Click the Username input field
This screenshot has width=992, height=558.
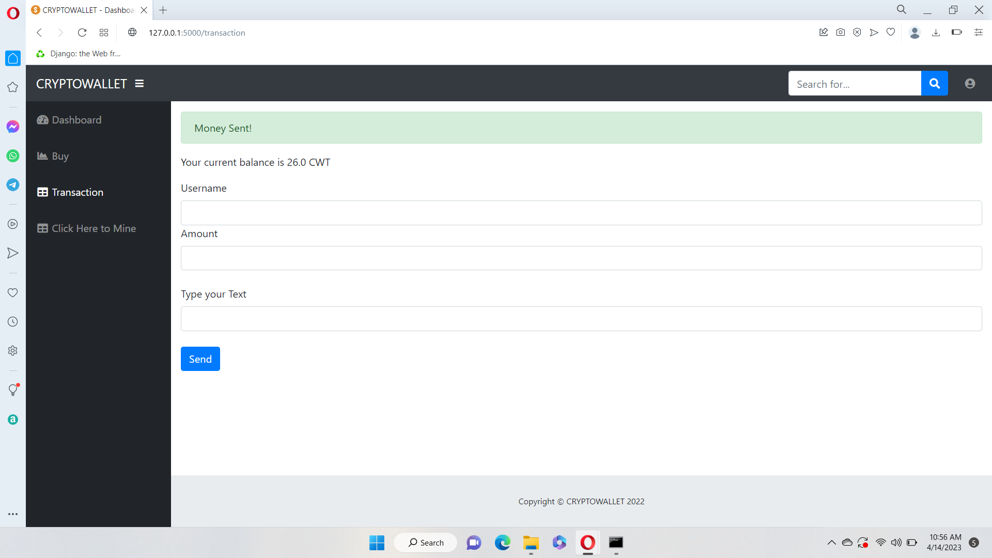[x=581, y=212]
